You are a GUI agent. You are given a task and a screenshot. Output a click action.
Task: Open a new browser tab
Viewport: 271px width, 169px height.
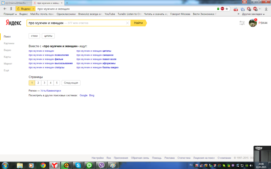tap(67, 3)
